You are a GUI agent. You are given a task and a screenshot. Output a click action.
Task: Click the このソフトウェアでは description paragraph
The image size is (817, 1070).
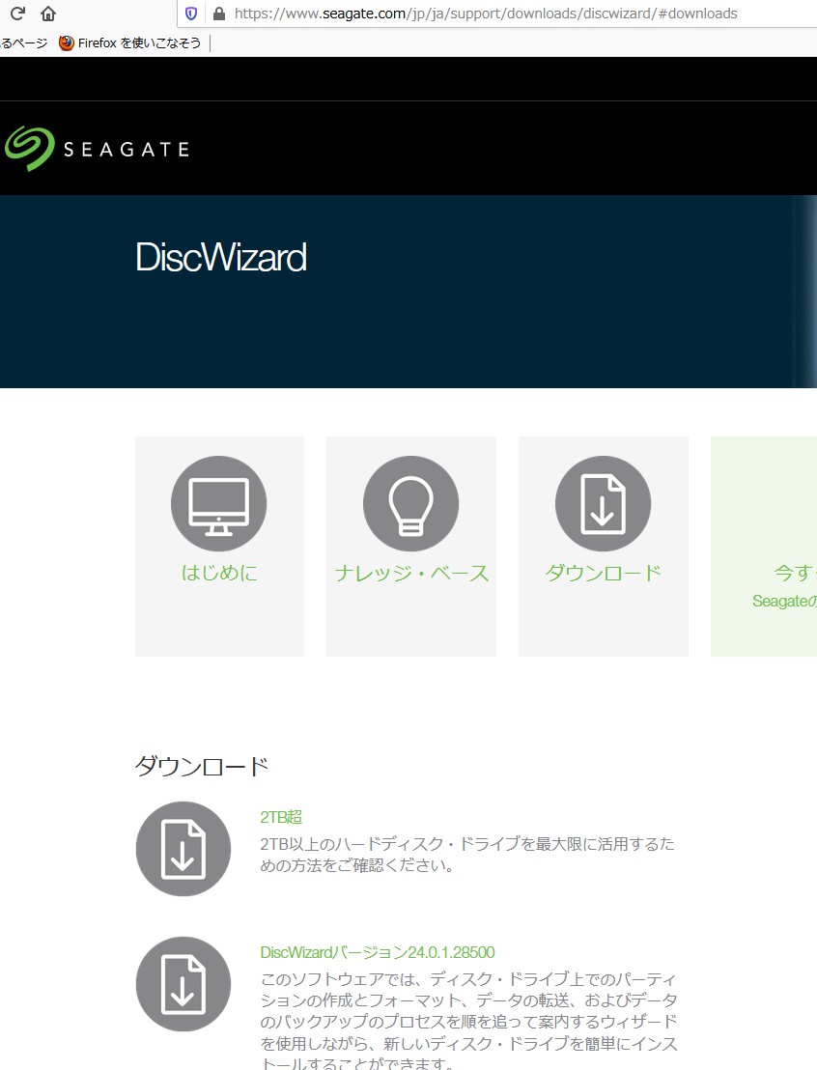(468, 1021)
